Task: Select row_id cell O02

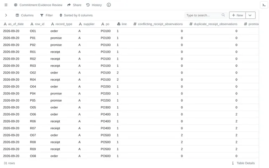Action: pos(33,73)
